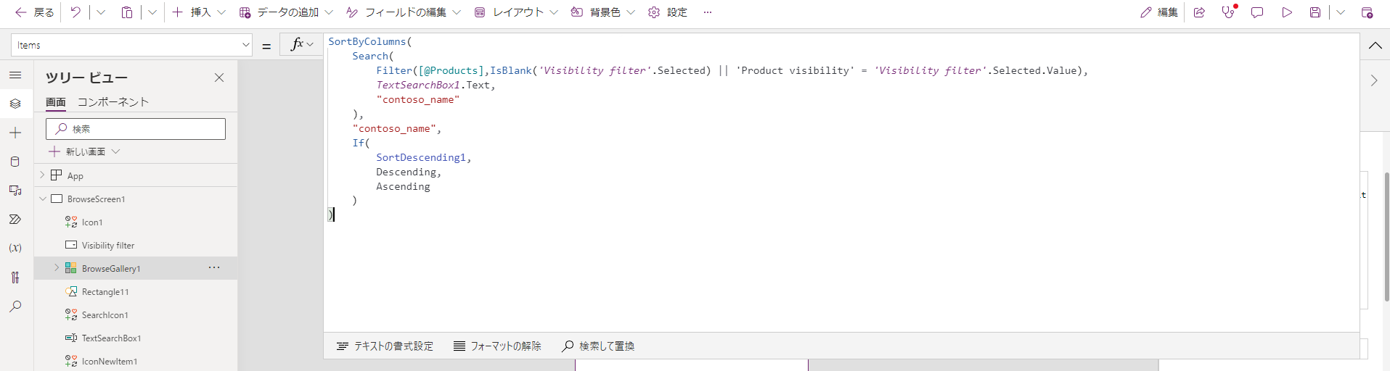Open the share icon

coord(1199,12)
